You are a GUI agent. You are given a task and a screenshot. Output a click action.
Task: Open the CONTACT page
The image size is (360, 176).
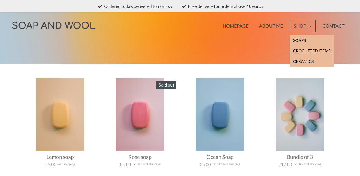333,26
